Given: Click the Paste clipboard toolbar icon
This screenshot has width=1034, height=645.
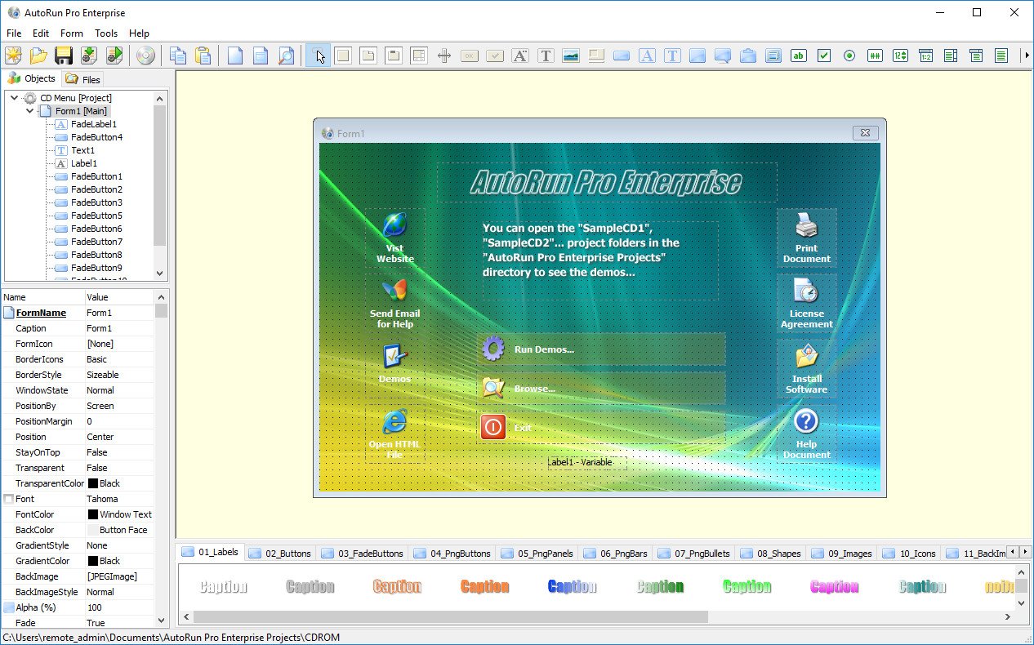Looking at the screenshot, I should pyautogui.click(x=203, y=56).
